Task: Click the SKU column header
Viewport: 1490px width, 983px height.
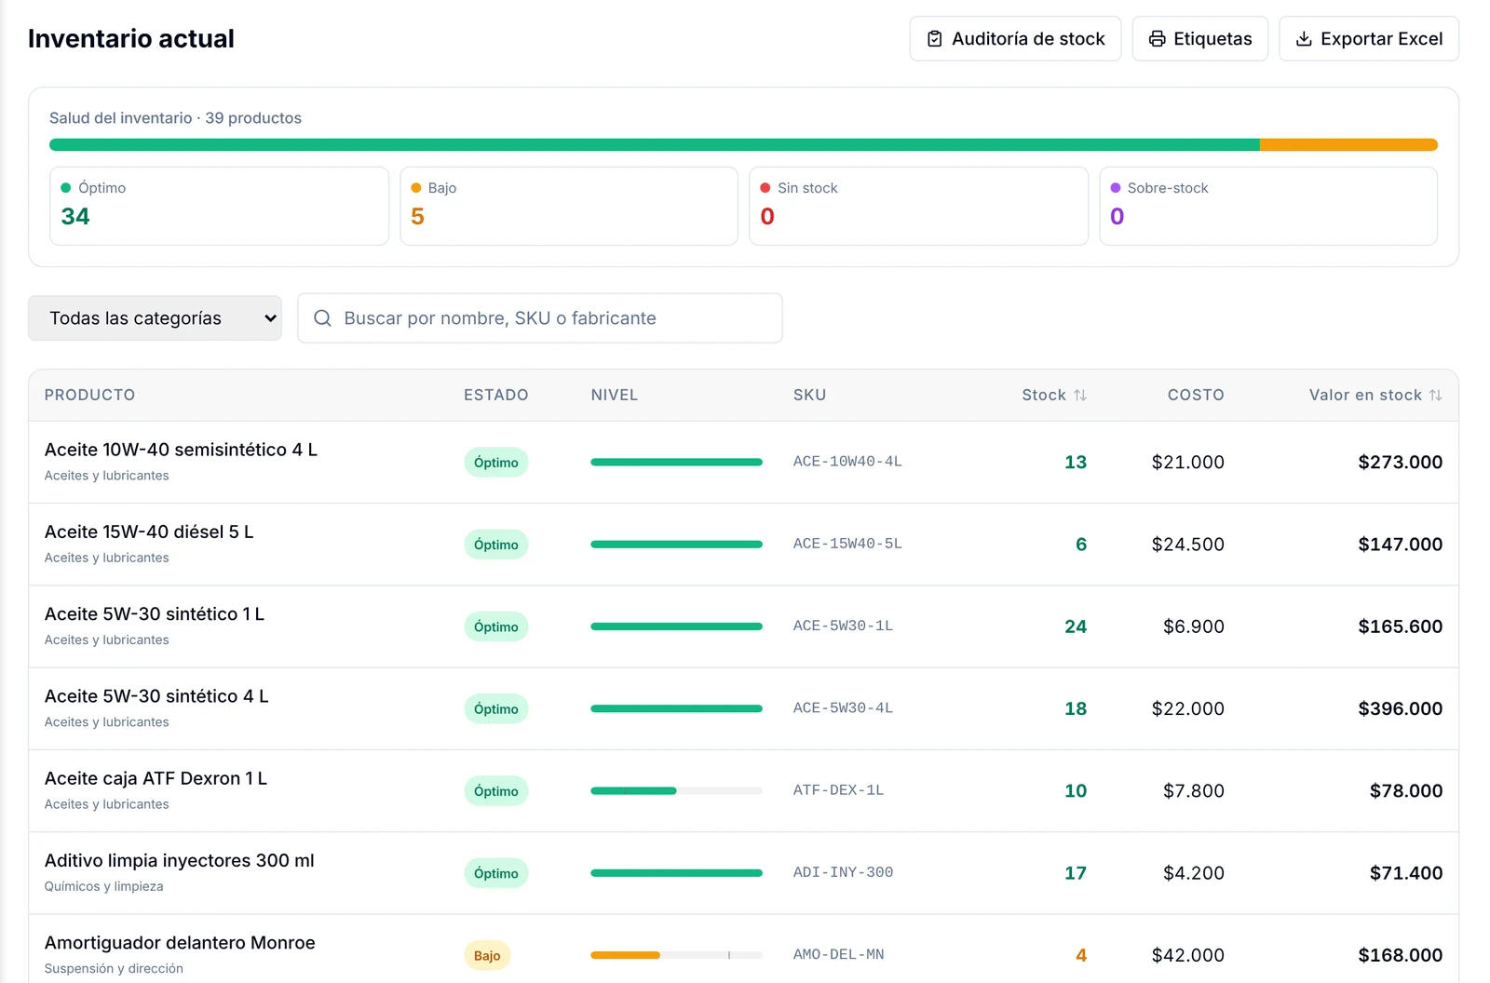Action: click(x=810, y=395)
